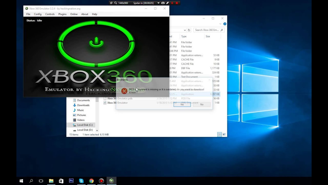Click the green Xbox power ring logo

tap(96, 44)
